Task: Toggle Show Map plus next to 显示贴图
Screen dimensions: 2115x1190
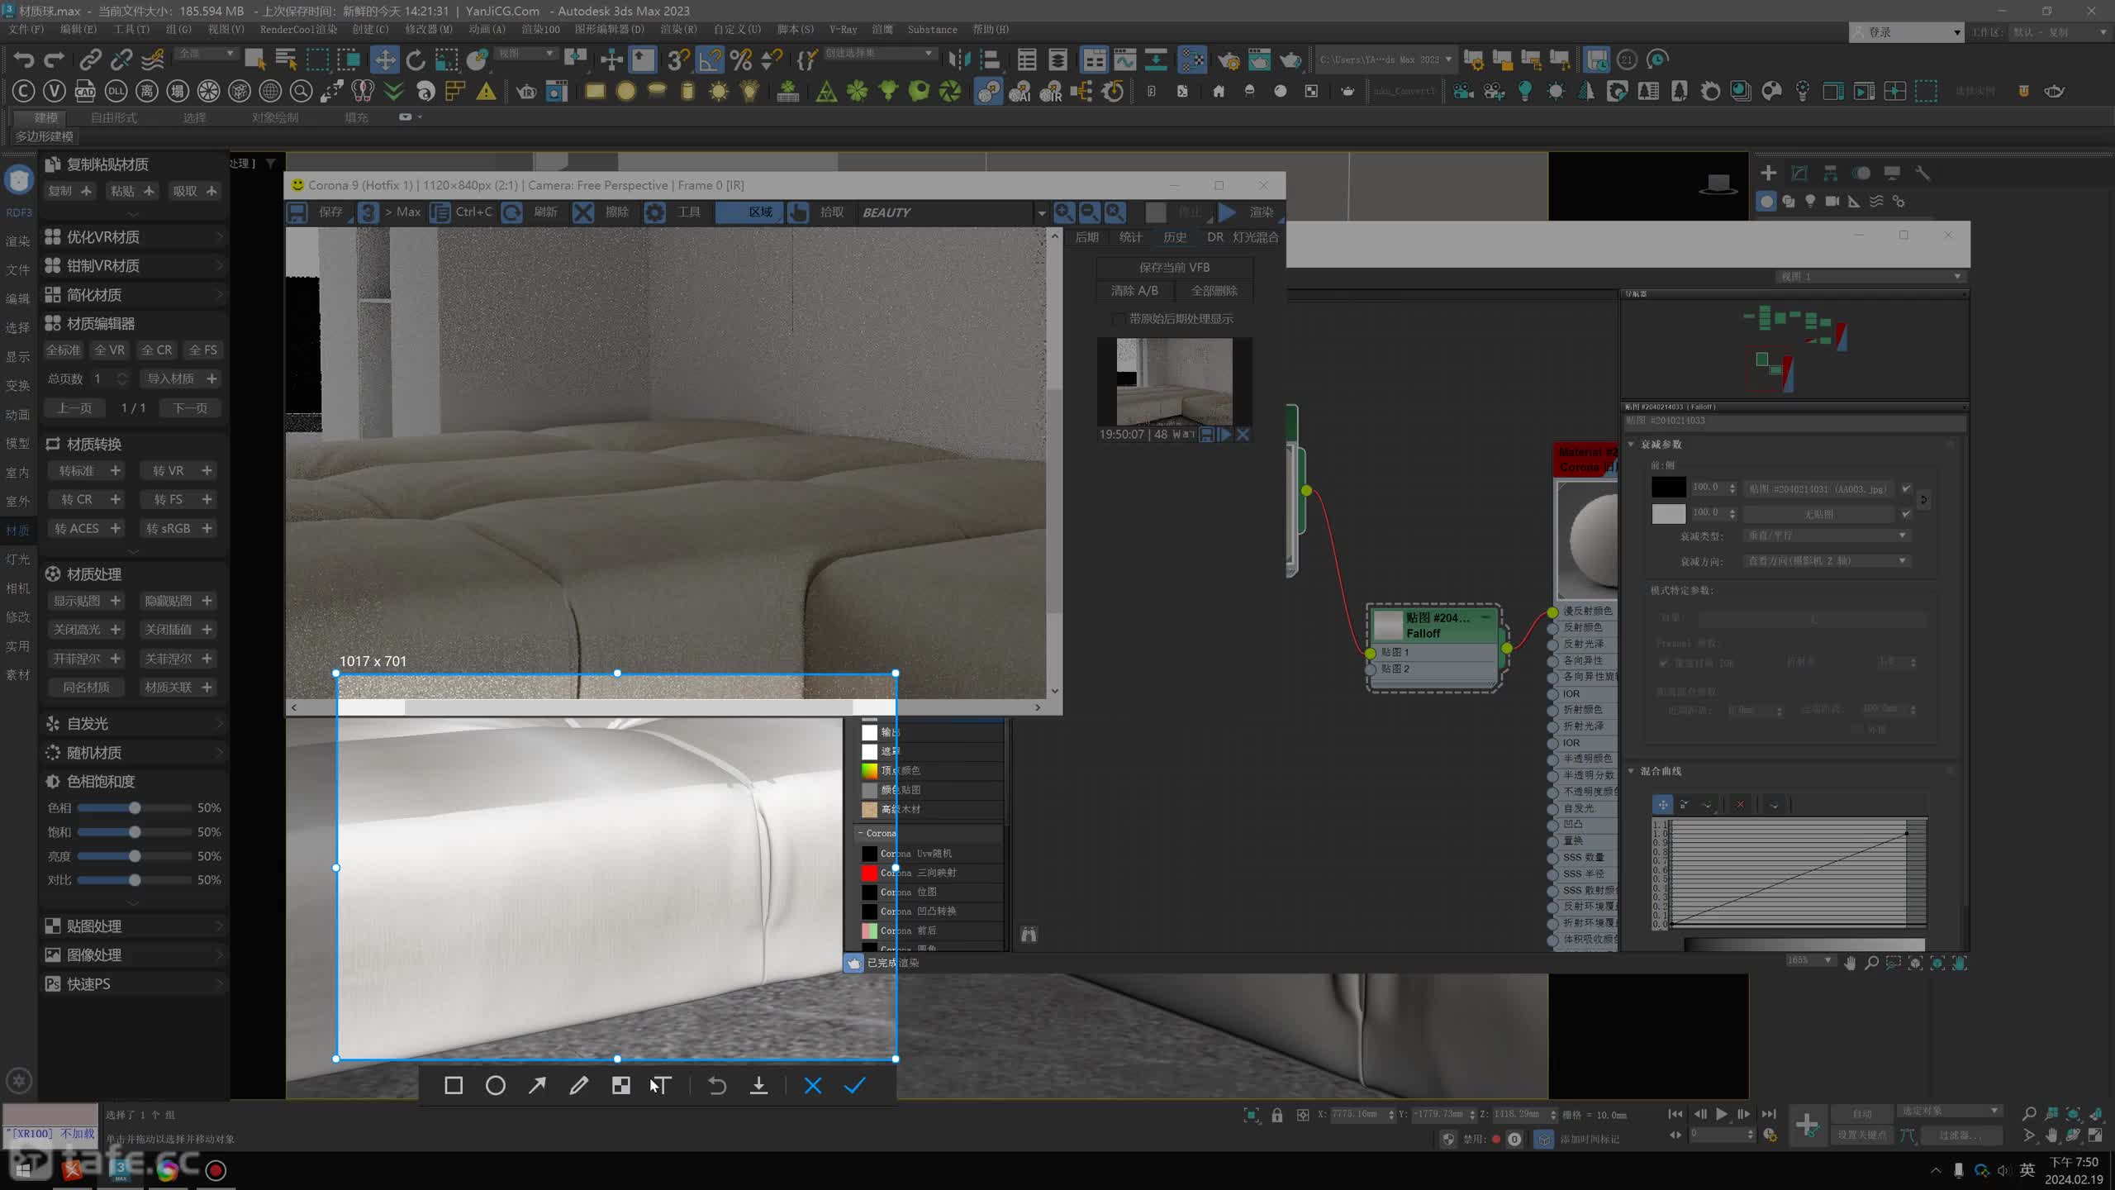Action: pos(116,601)
